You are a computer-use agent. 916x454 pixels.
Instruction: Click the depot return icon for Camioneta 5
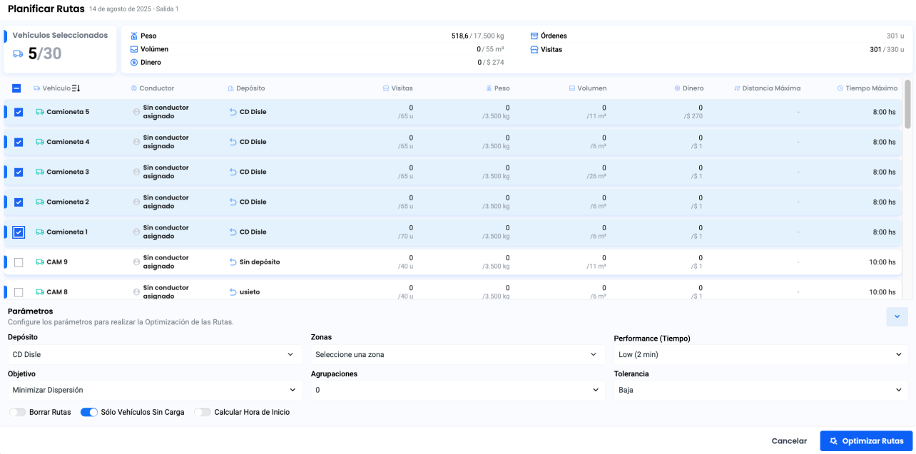233,112
